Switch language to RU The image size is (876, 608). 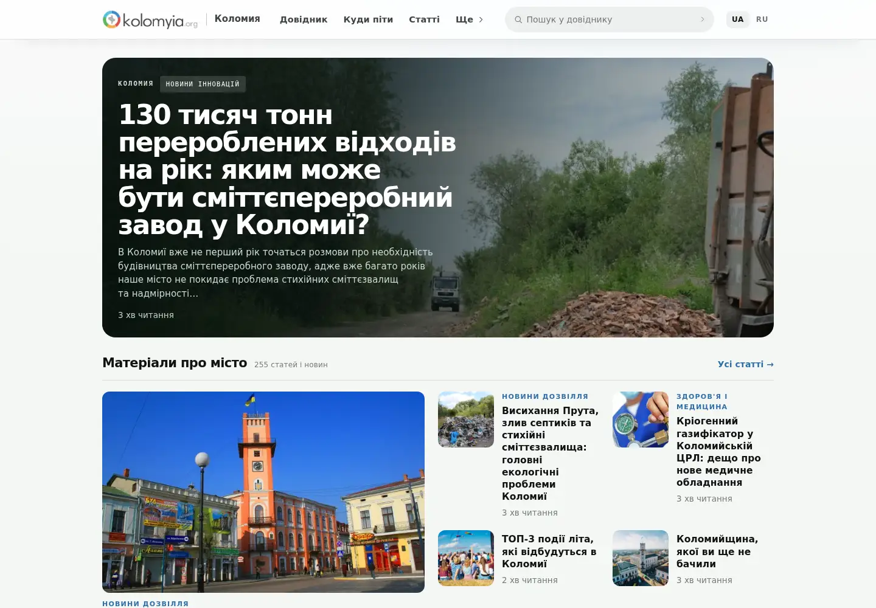762,19
